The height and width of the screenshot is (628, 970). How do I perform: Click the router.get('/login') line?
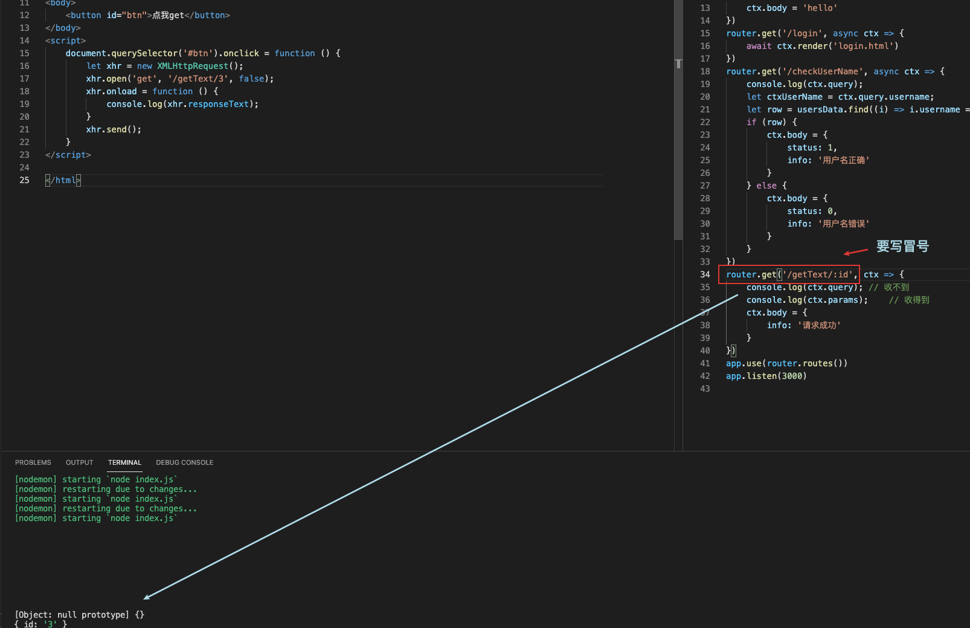815,33
